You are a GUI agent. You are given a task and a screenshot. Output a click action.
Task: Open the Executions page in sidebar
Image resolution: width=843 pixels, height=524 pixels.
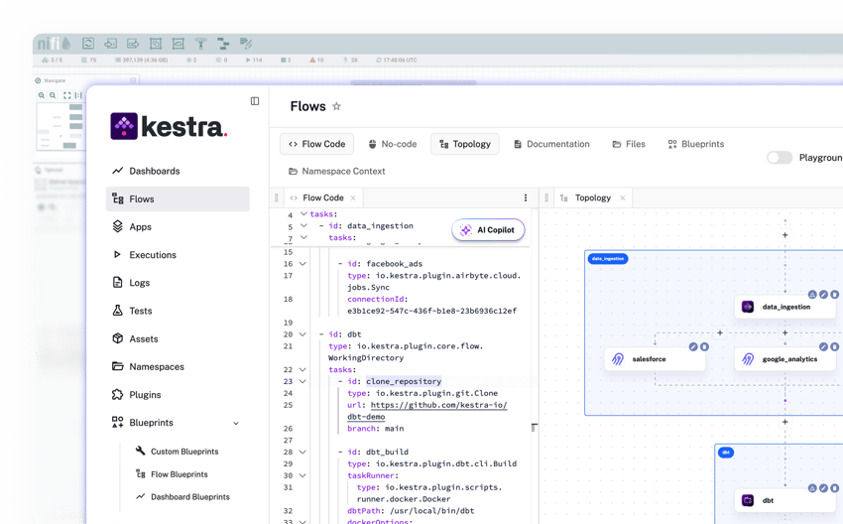152,255
